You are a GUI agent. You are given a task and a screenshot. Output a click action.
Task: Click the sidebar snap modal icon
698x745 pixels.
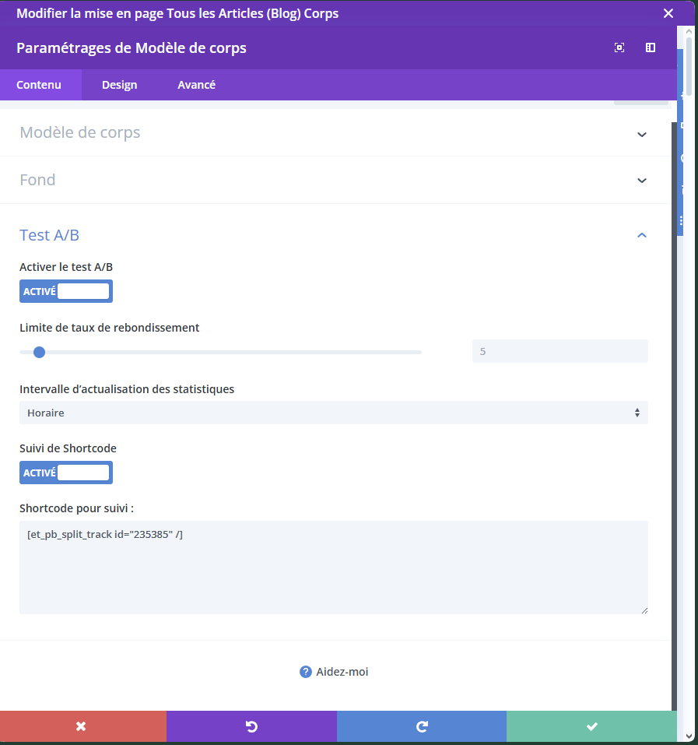coord(651,47)
